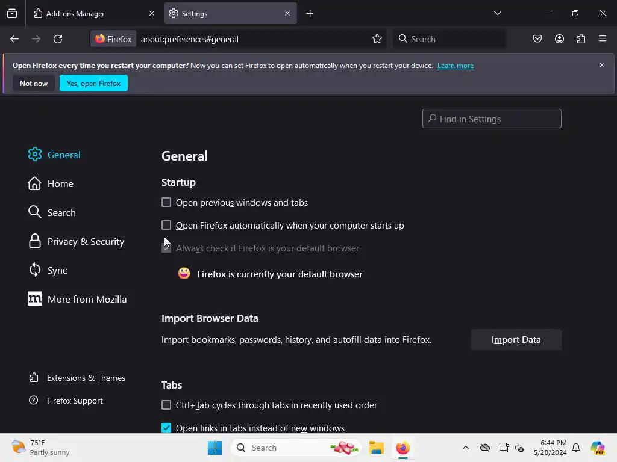The height and width of the screenshot is (462, 617).
Task: Open the Extensions puzzle icon in toolbar
Action: click(581, 39)
